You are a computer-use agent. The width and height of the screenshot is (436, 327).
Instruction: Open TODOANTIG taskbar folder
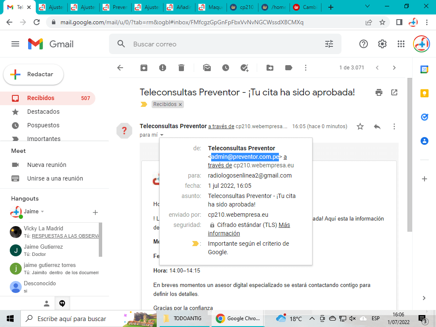[183, 318]
